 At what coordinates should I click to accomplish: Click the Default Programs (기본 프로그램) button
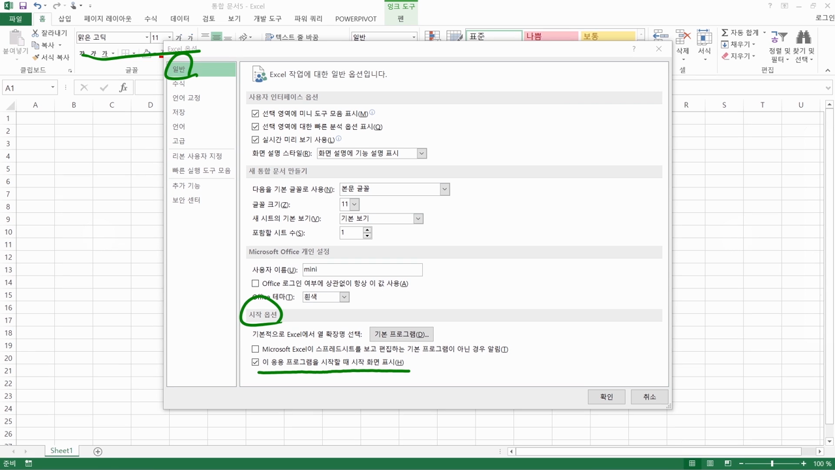click(401, 334)
